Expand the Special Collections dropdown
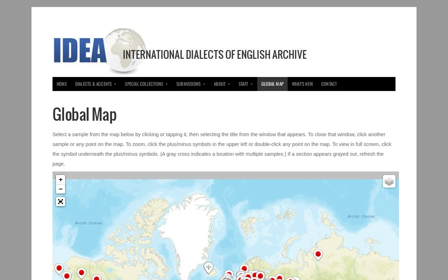Viewport: 448px width, 280px height. 146,84
